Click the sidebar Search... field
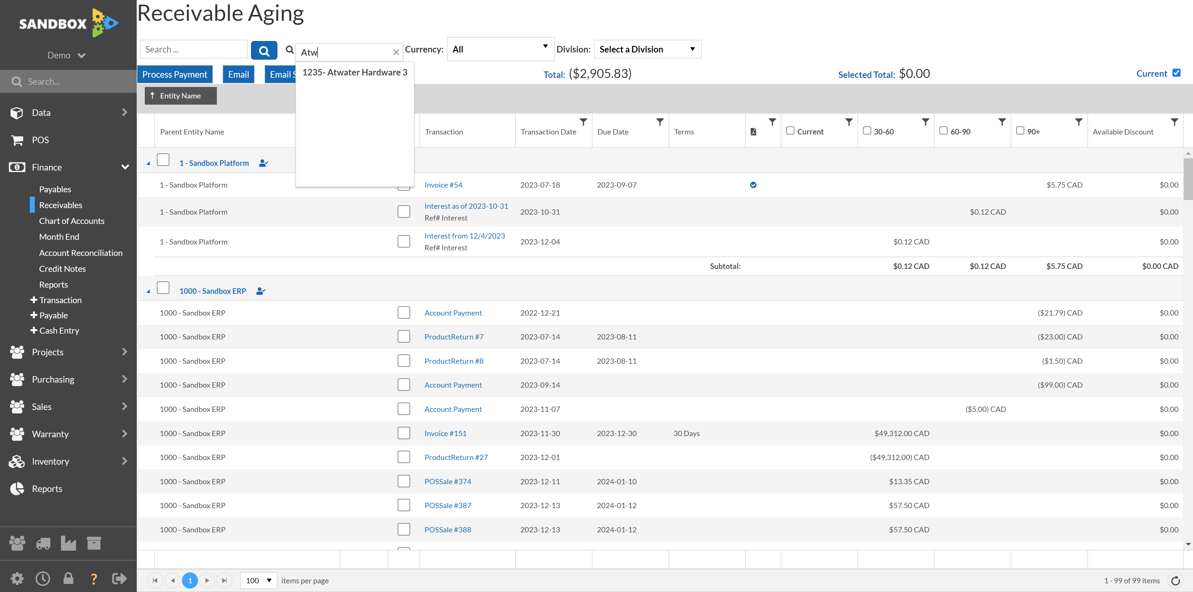This screenshot has width=1193, height=592. click(x=68, y=81)
